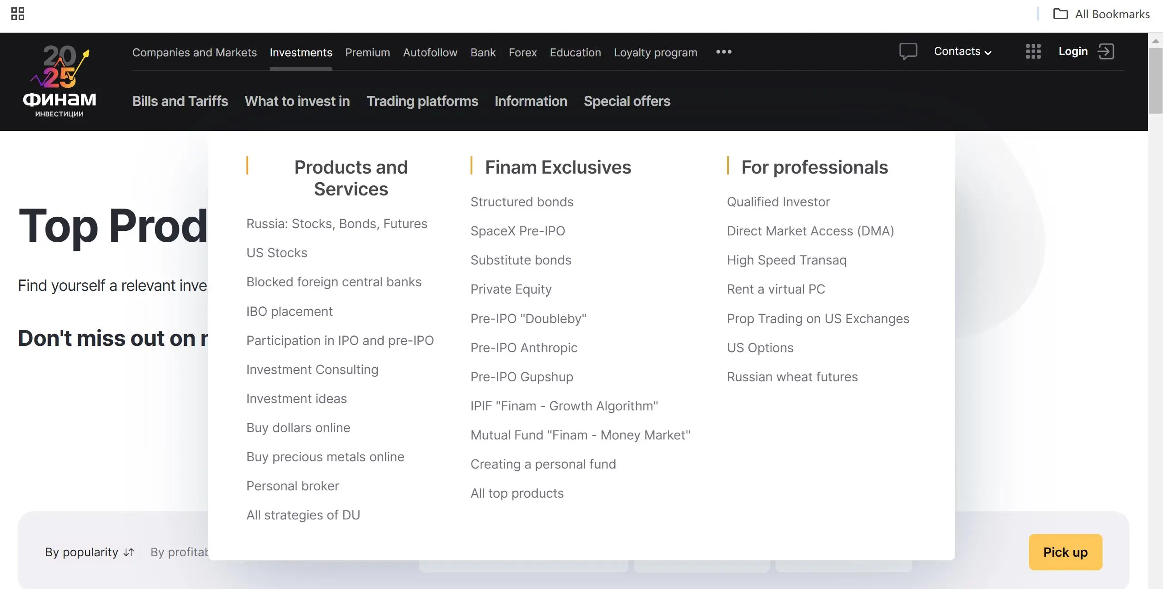Viewport: 1163px width, 589px height.
Task: Open Bills and Tariffs submenu
Action: pos(180,101)
